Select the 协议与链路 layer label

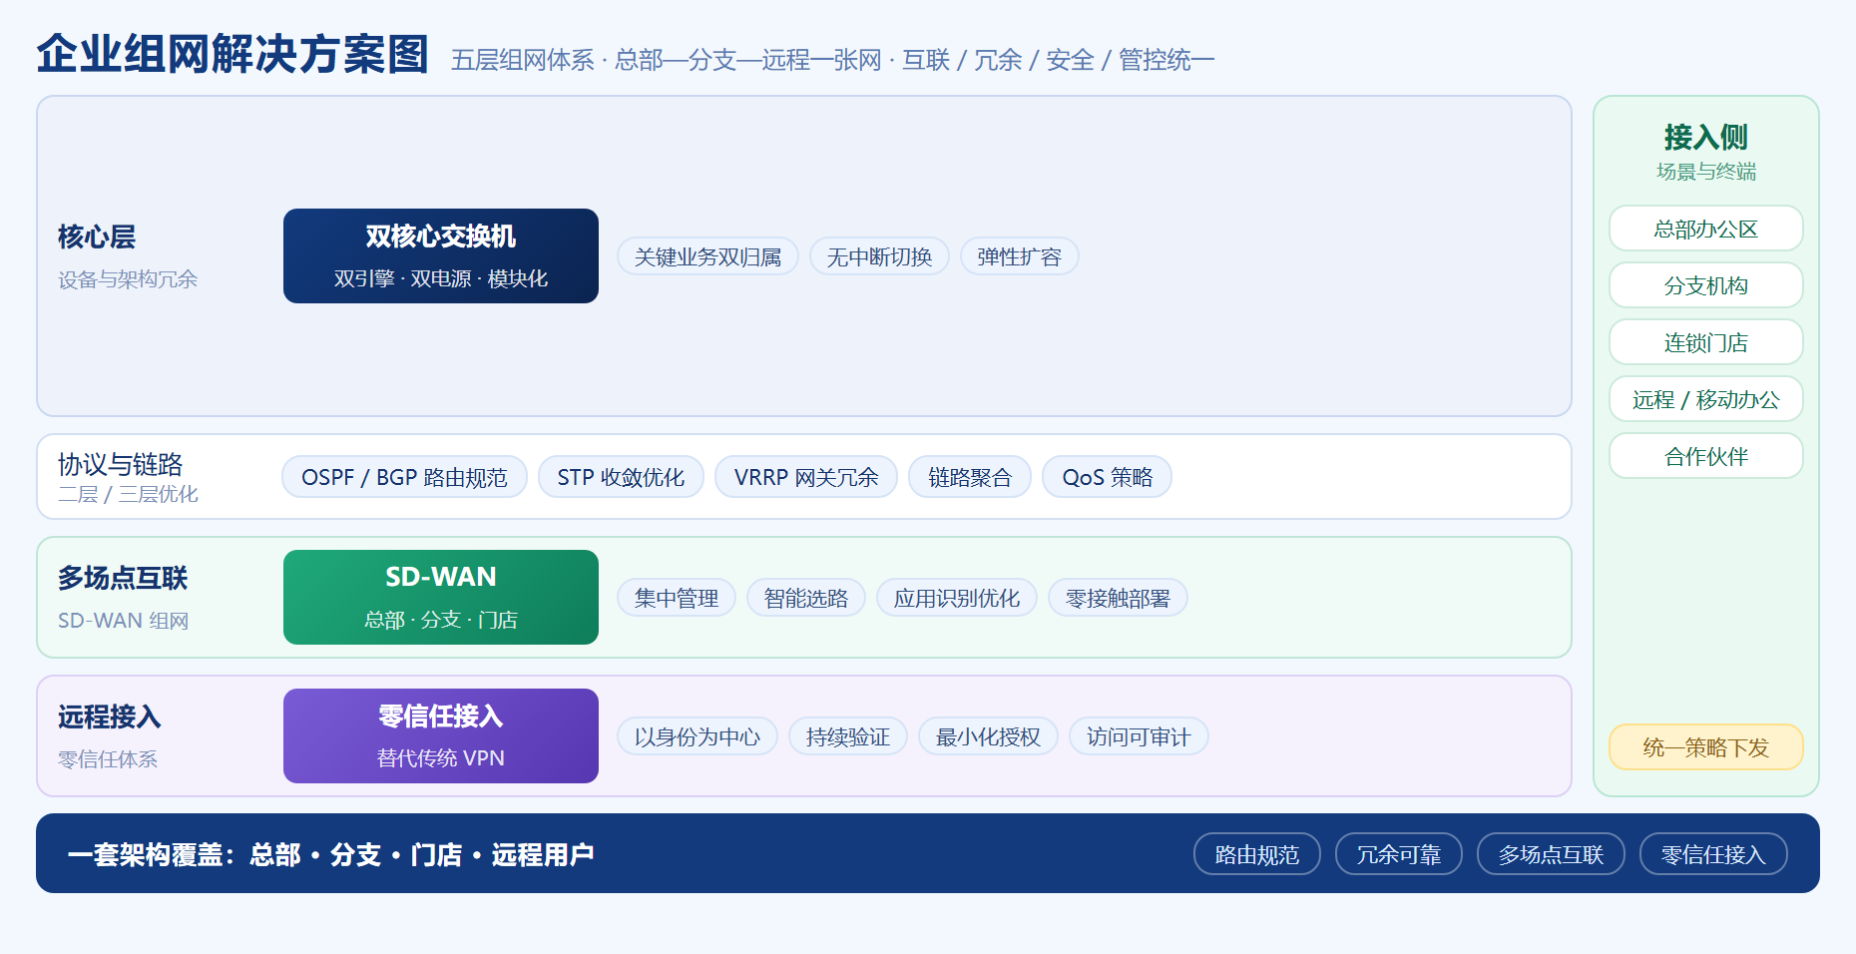121,464
